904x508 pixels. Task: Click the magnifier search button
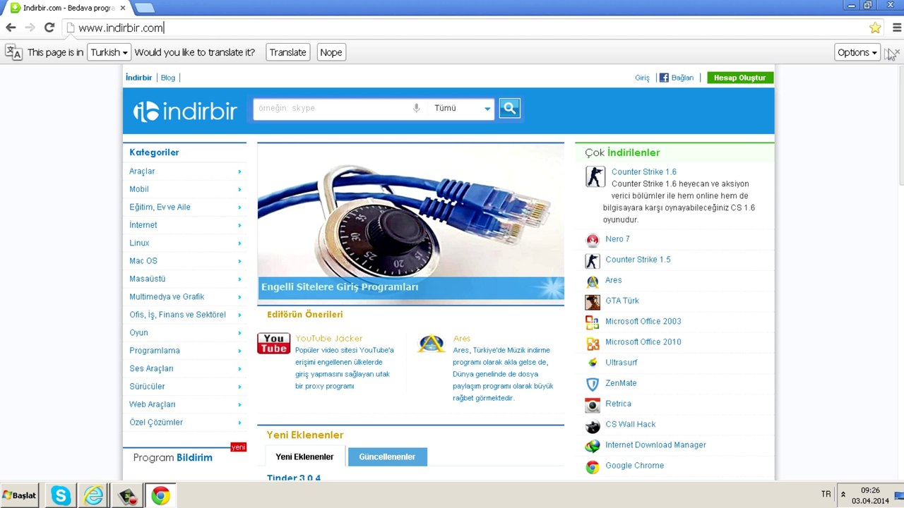(x=509, y=108)
